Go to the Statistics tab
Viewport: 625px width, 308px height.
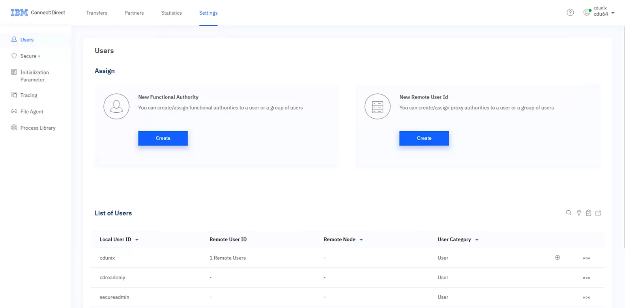point(171,13)
